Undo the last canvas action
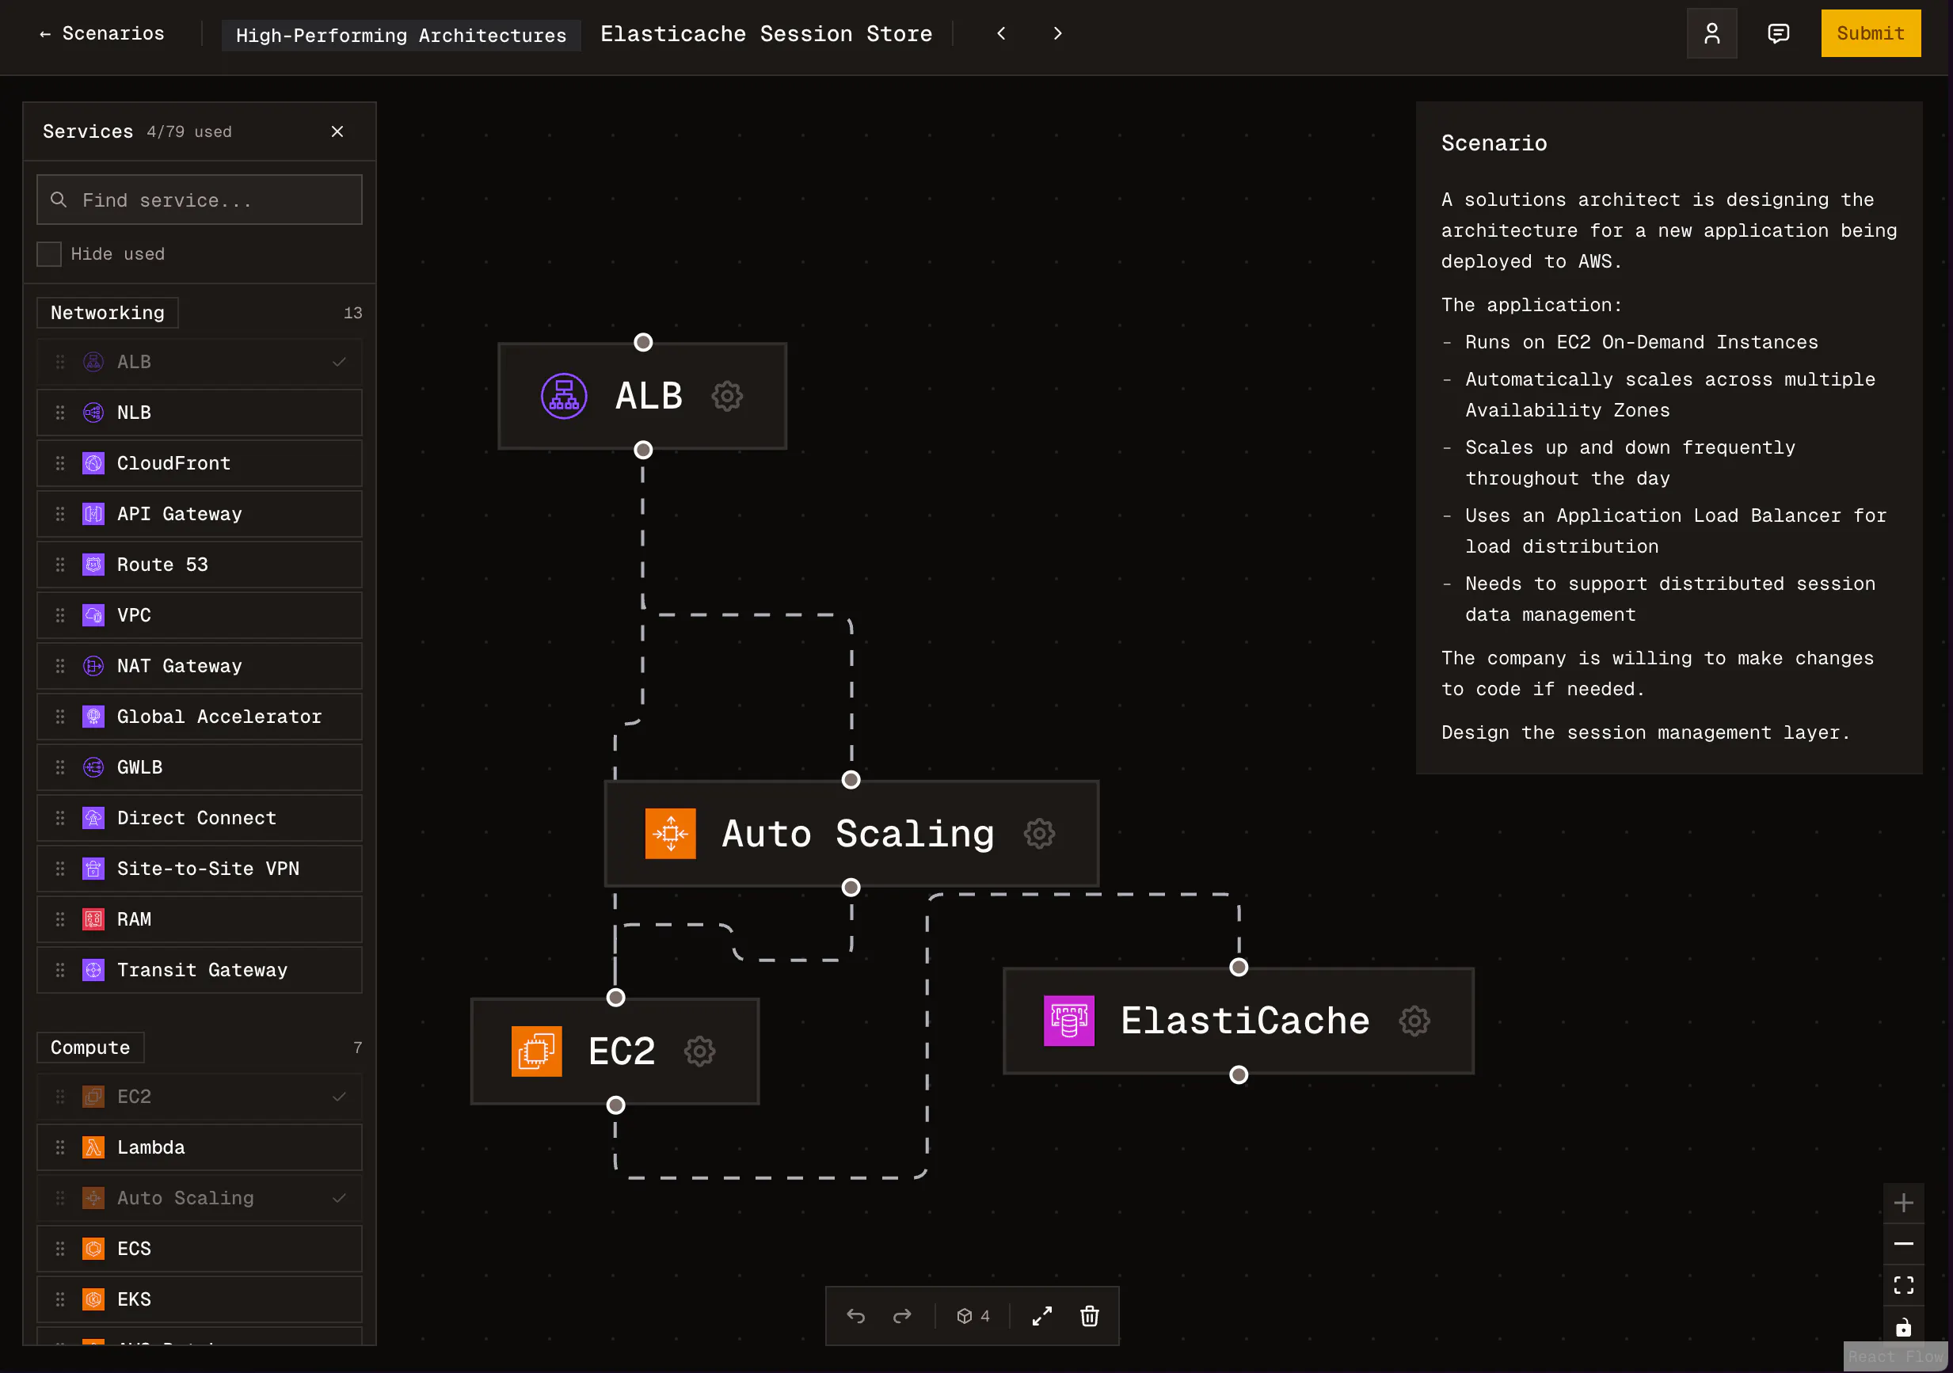The width and height of the screenshot is (1953, 1373). [x=855, y=1316]
